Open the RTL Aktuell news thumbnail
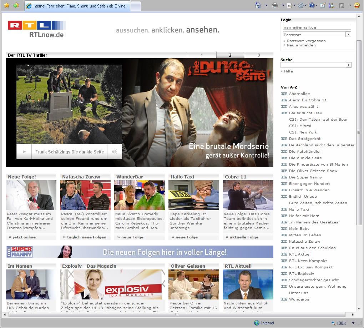The height and width of the screenshot is (328, 364). (x=248, y=284)
